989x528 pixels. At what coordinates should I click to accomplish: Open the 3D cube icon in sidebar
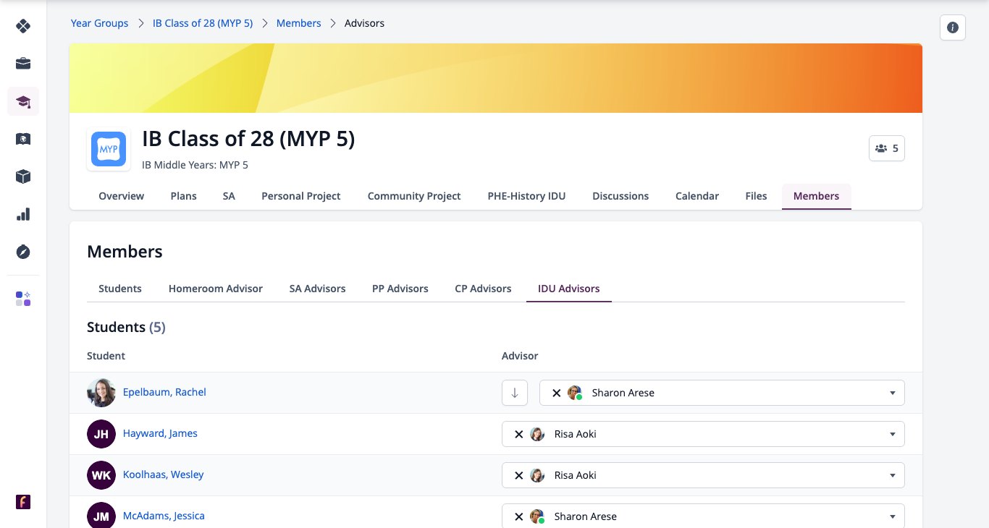coord(23,176)
